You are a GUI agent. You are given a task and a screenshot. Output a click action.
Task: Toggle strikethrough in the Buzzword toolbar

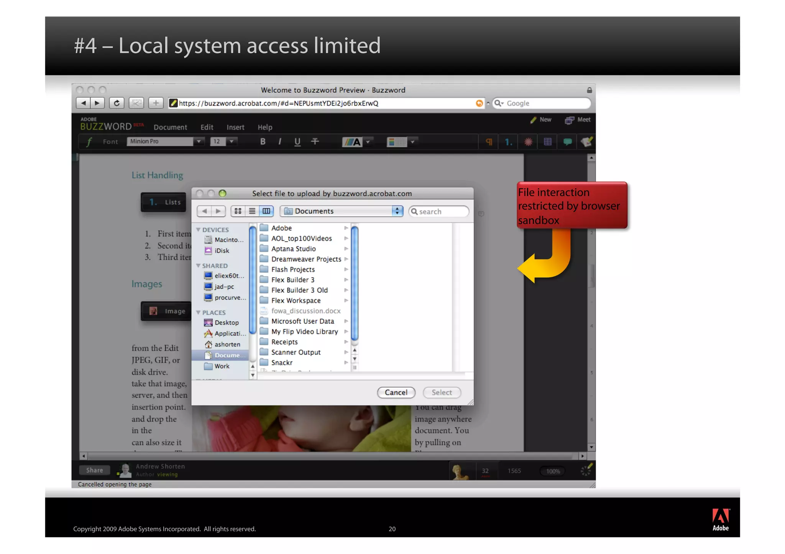coord(315,142)
